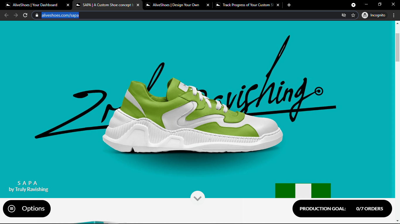
Task: Open the Options menu button
Action: (27, 209)
